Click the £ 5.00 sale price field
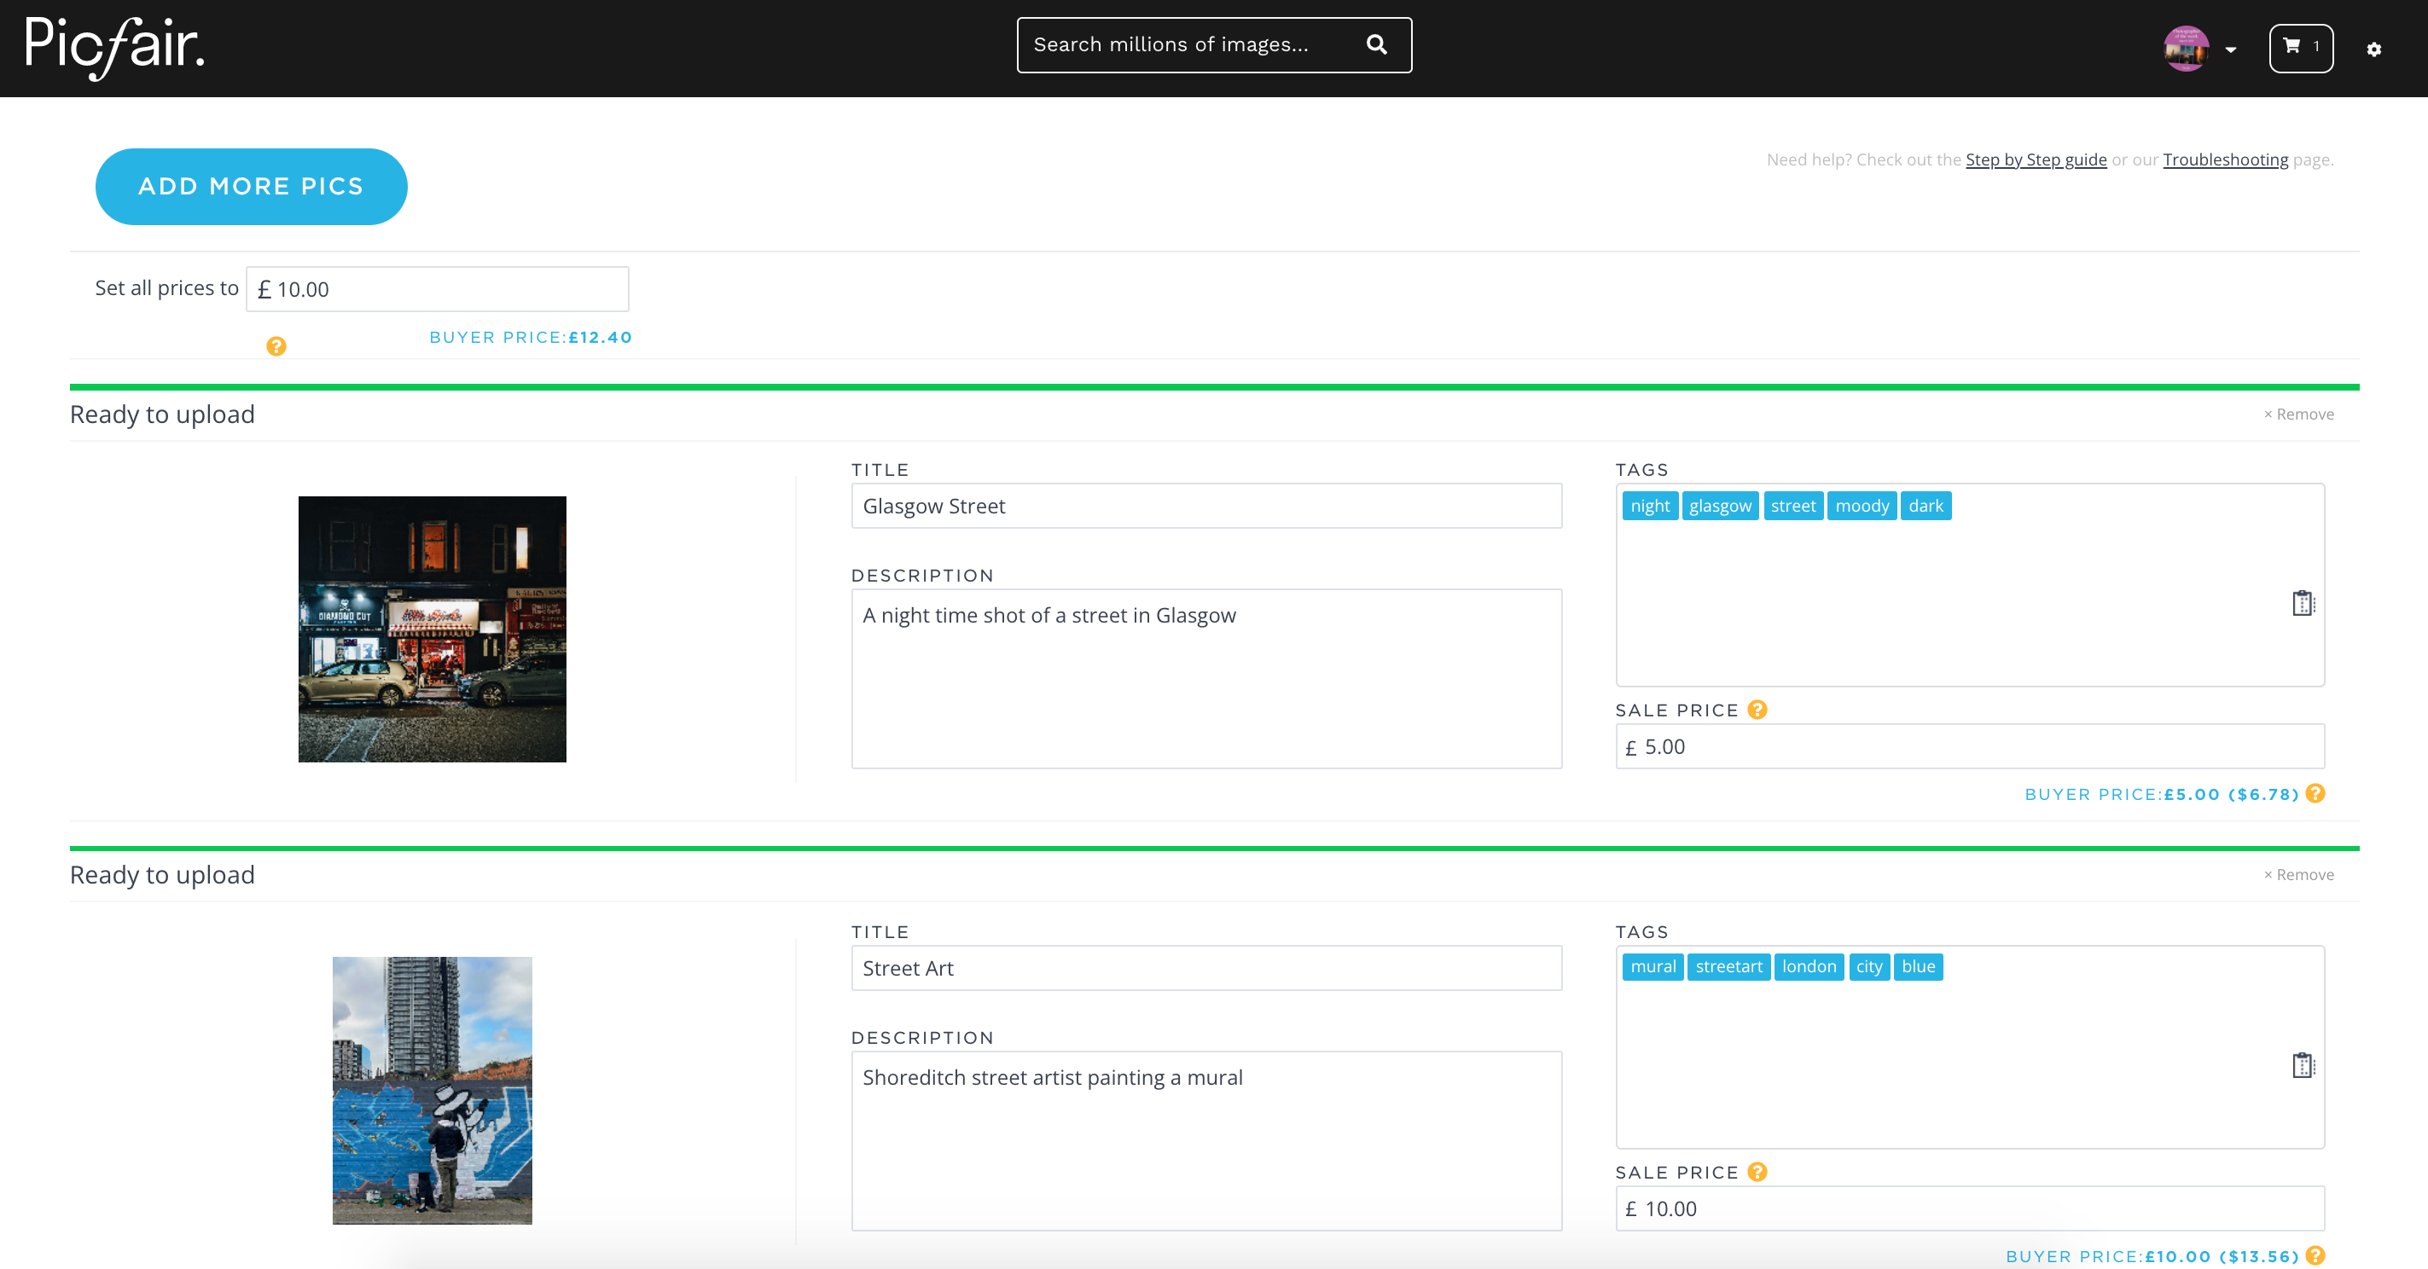The height and width of the screenshot is (1269, 2428). pos(1969,746)
